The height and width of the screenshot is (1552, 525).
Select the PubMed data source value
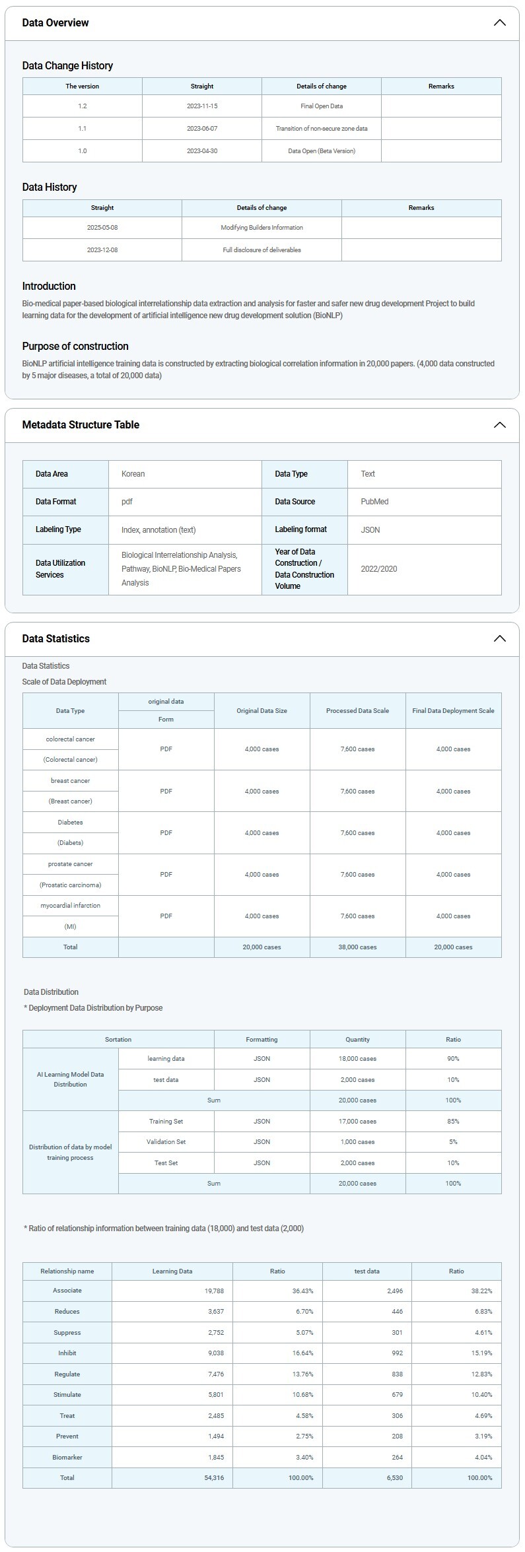click(374, 502)
